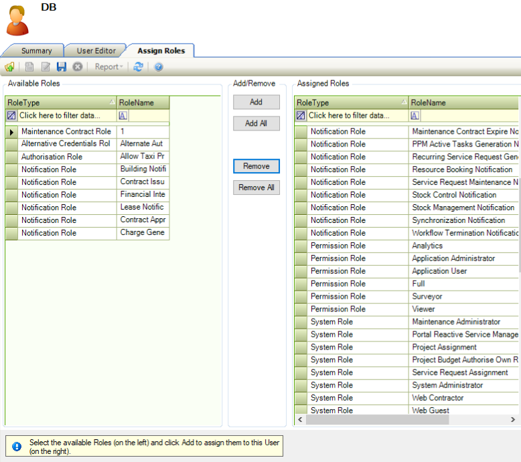Open help using the question mark icon

[x=159, y=67]
